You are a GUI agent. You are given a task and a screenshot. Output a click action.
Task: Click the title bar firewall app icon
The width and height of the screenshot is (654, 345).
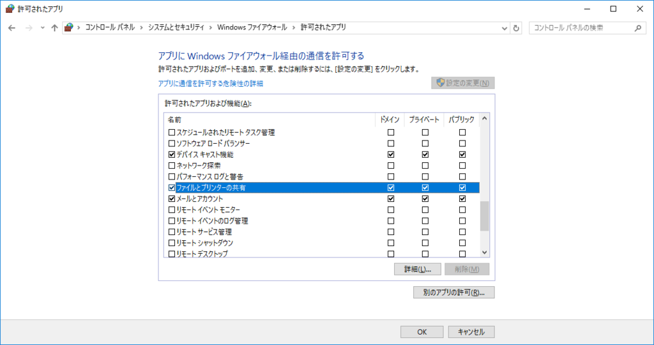click(10, 9)
